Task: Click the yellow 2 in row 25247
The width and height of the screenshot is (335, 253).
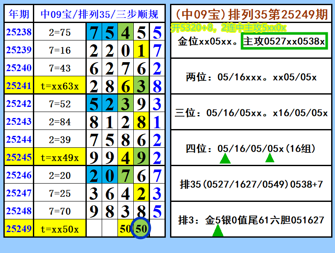Action: pos(141,193)
